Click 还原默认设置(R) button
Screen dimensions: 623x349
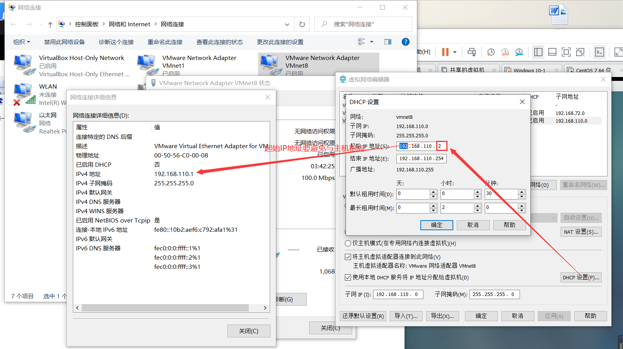point(363,316)
